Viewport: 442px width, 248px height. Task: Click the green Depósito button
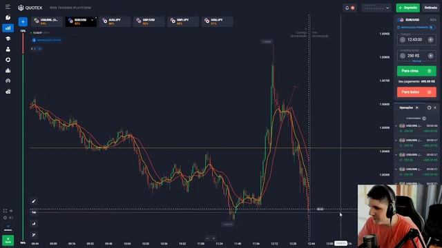[x=407, y=8]
